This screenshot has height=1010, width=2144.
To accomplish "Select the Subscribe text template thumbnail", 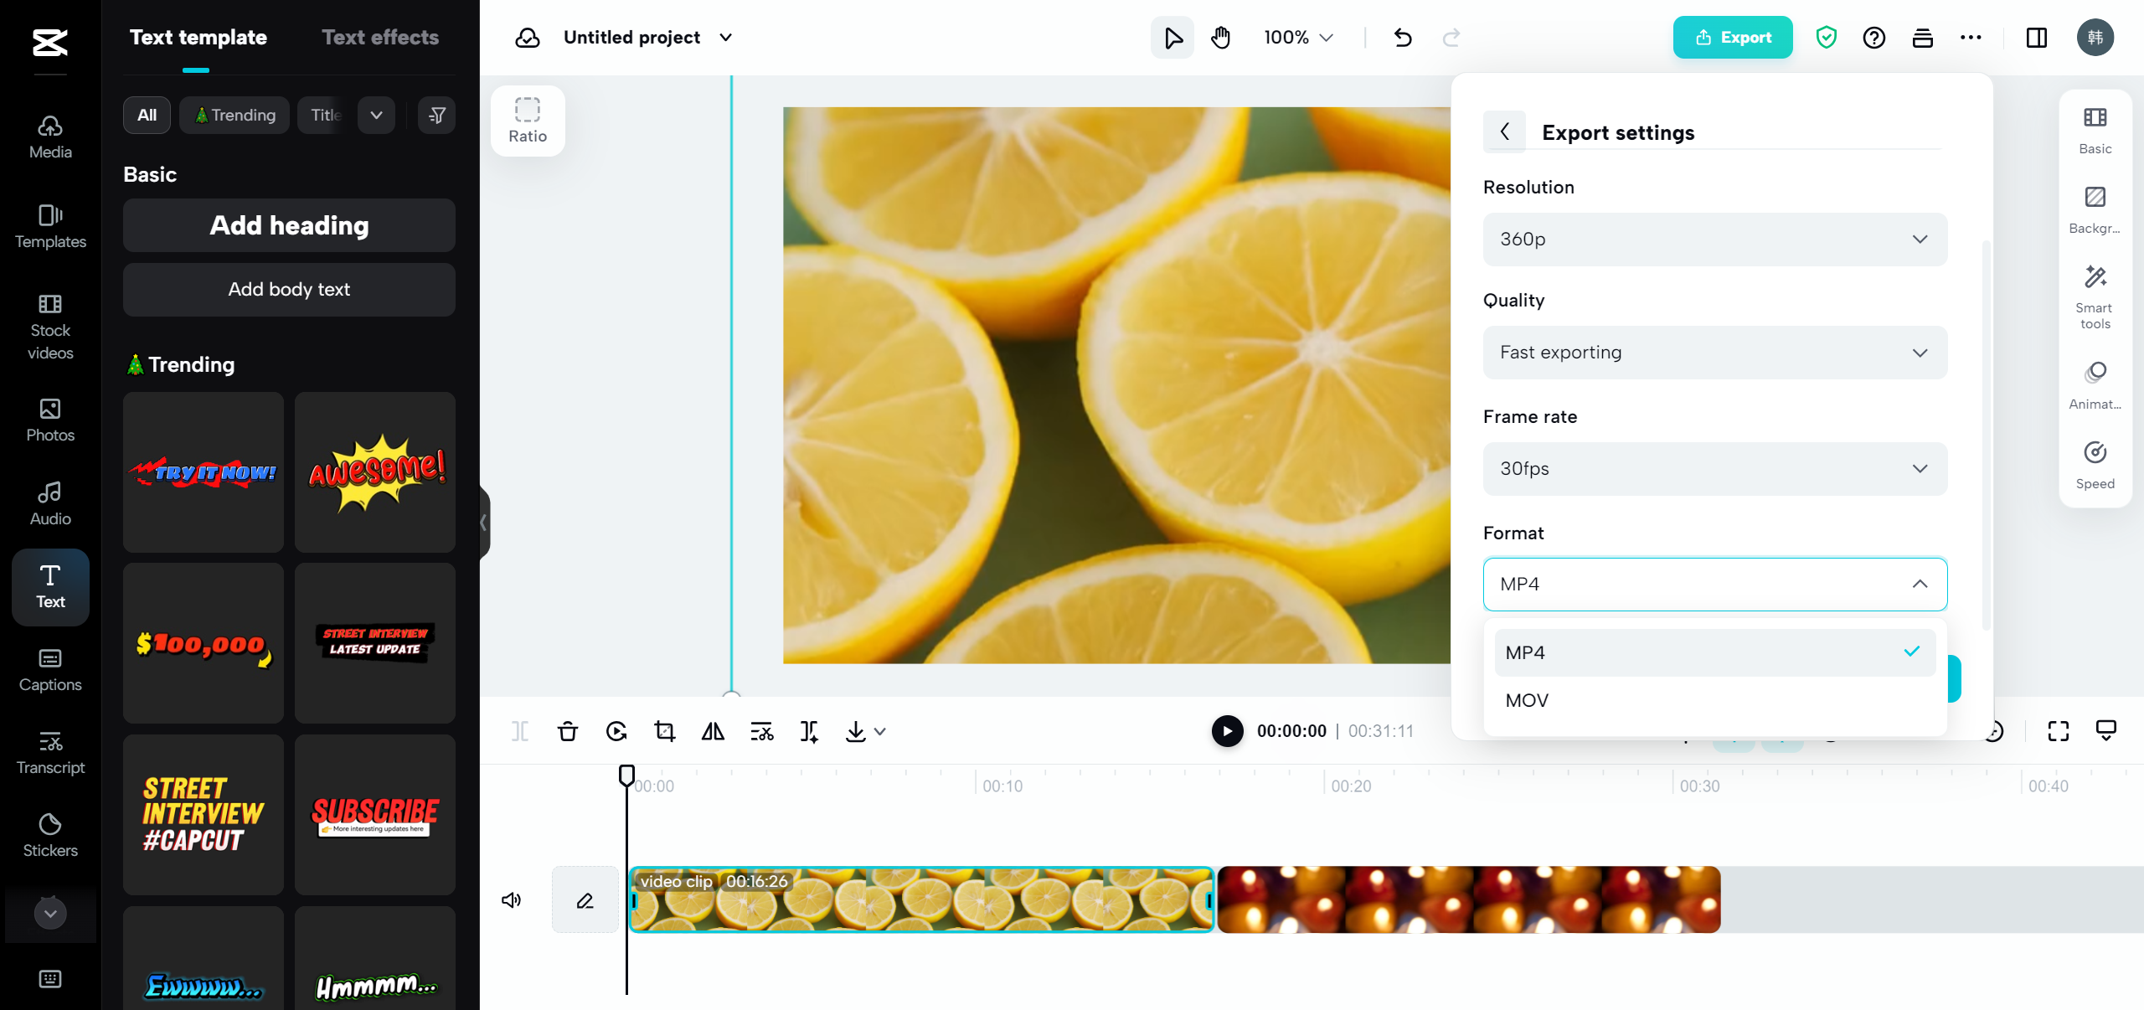I will (x=374, y=814).
